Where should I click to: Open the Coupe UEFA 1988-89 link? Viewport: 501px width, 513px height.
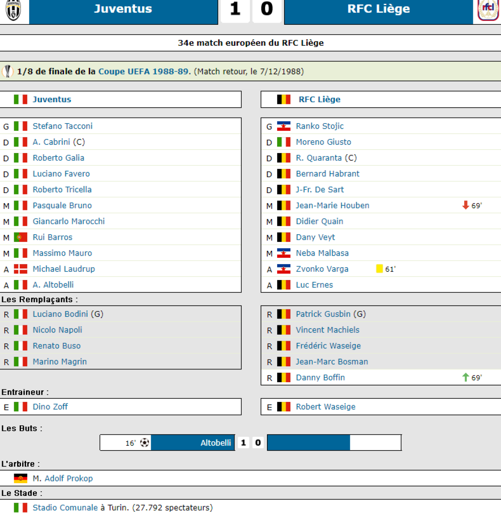pyautogui.click(x=143, y=71)
